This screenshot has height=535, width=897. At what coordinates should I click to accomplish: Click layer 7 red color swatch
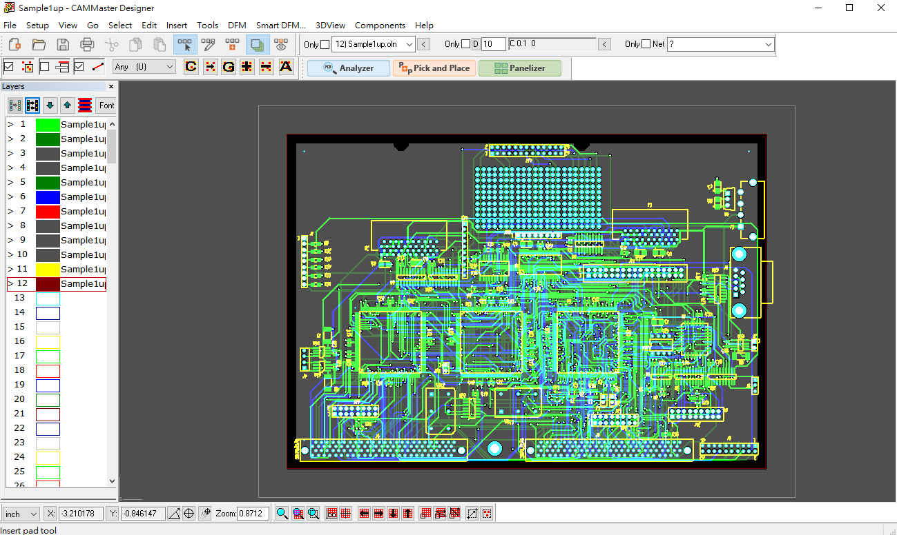[48, 212]
